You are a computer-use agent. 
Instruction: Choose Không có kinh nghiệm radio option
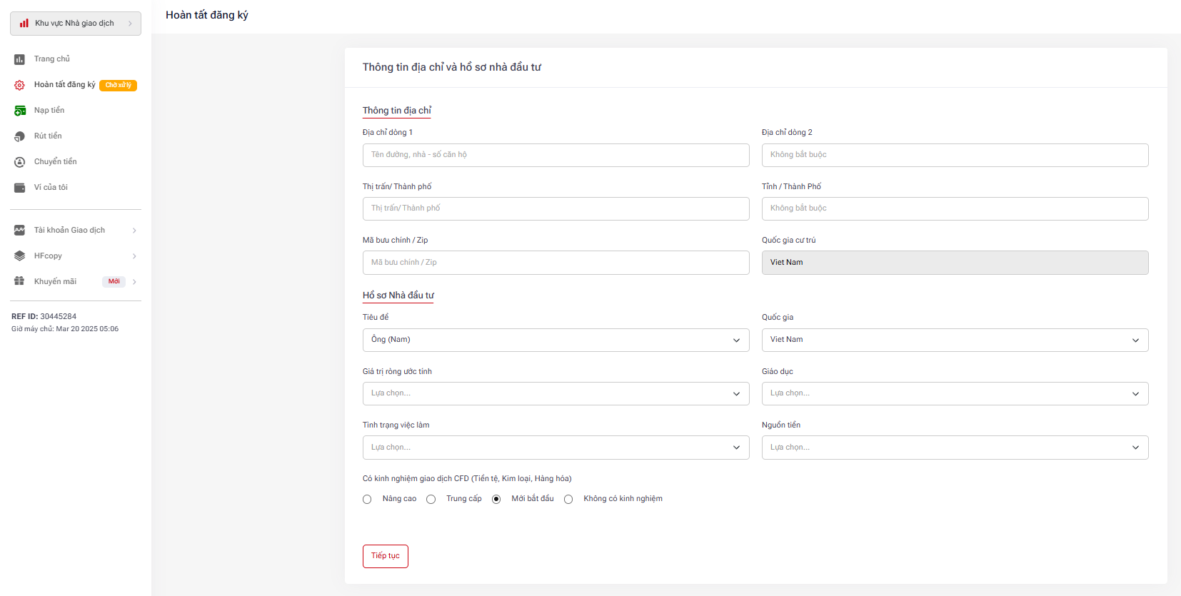[x=568, y=500]
